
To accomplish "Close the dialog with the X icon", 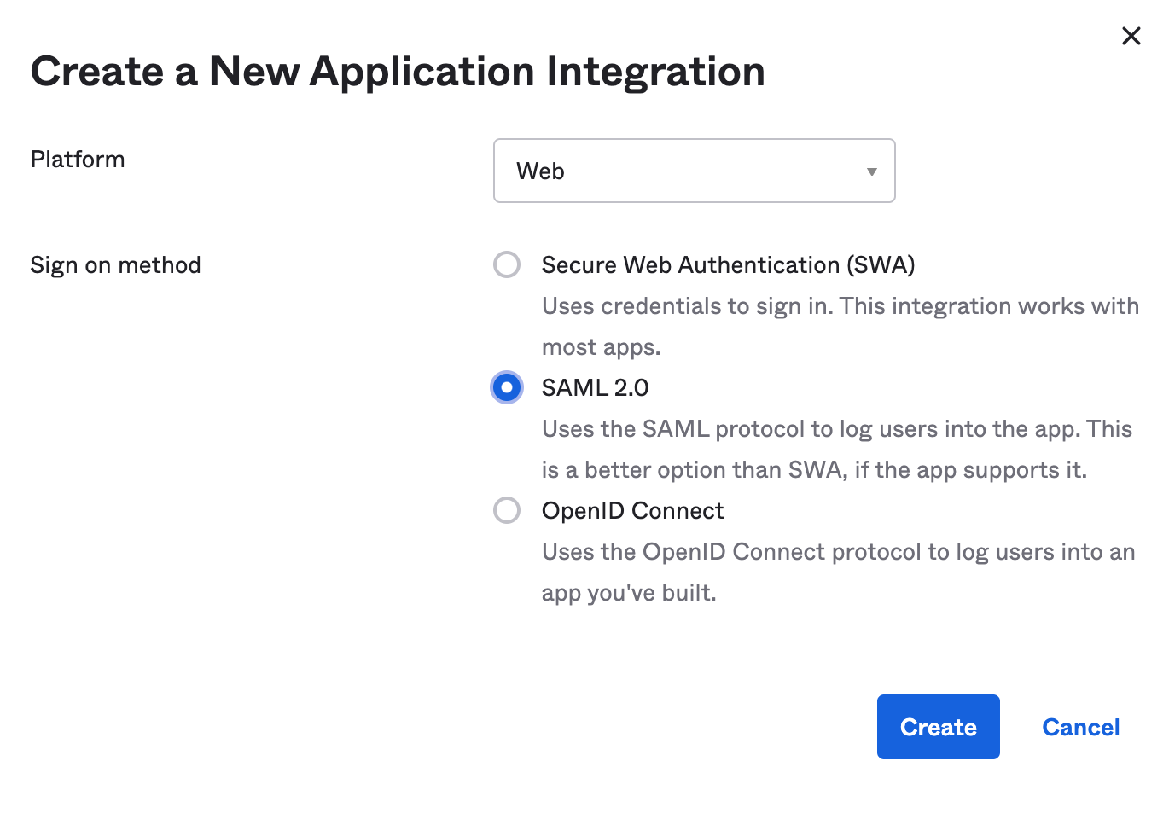I will pos(1131,36).
